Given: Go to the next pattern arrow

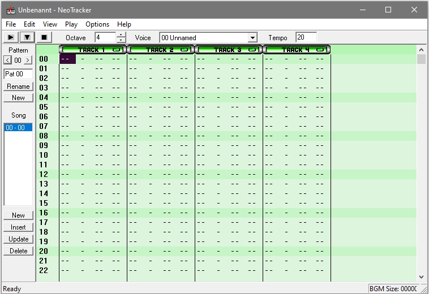Looking at the screenshot, I should 28,60.
